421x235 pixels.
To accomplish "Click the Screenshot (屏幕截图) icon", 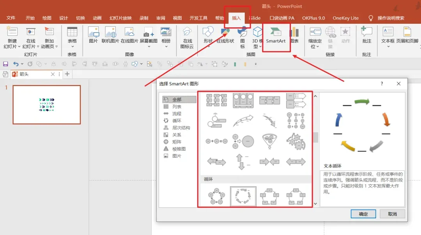I will pos(149,32).
